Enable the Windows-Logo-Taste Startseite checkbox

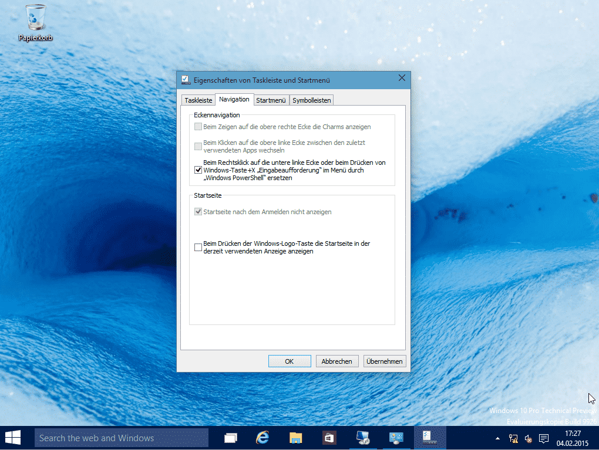click(x=198, y=248)
